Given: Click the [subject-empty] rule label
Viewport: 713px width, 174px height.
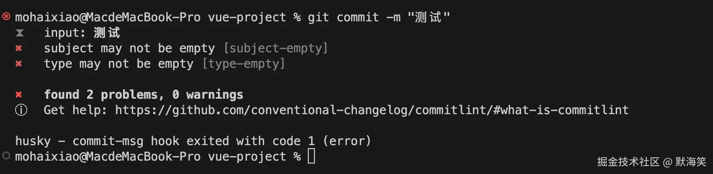Looking at the screenshot, I should click(x=275, y=49).
